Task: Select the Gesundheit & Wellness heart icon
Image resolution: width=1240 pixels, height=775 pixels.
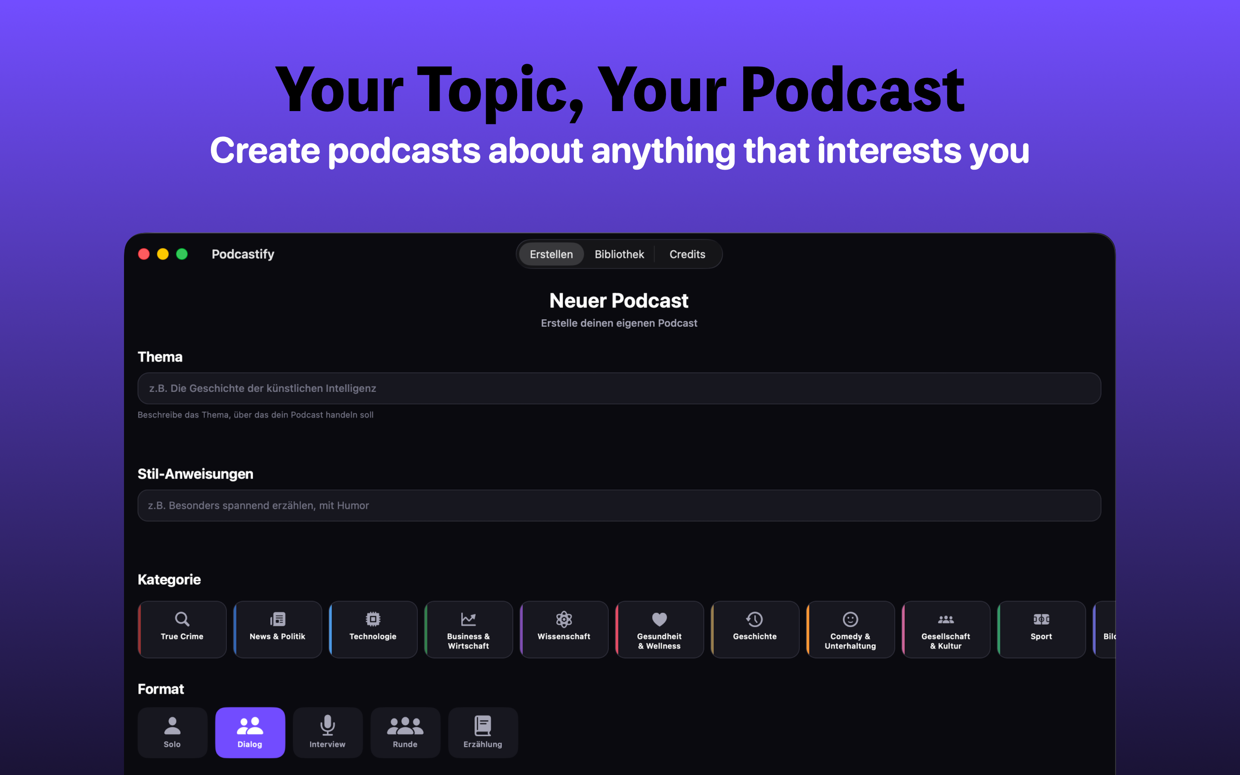Action: 660,619
